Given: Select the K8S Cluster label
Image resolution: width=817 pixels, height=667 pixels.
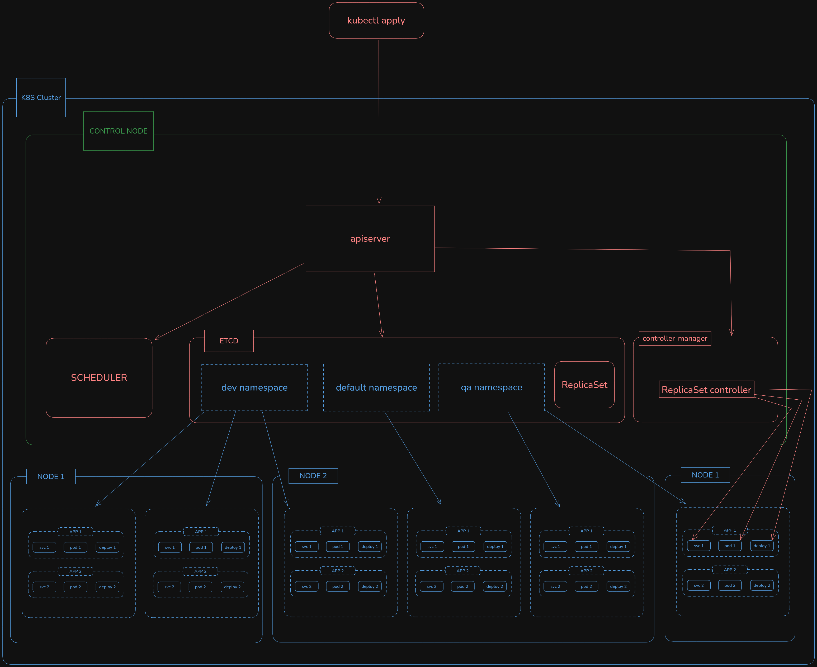Looking at the screenshot, I should pos(41,97).
